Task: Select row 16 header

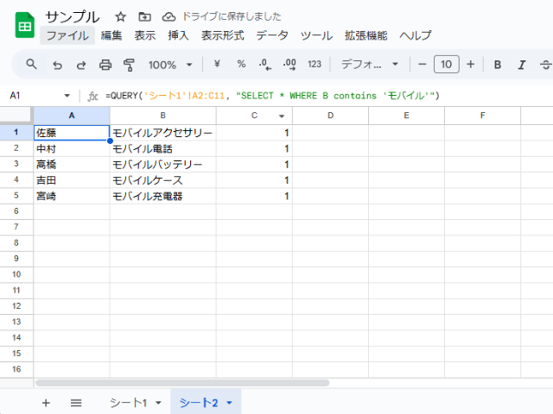Action: tap(16, 369)
